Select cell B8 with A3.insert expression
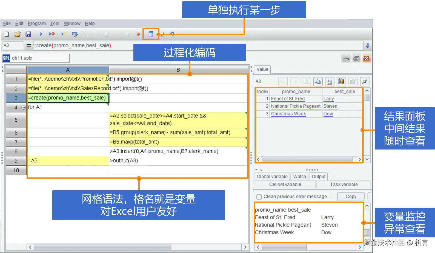The width and height of the screenshot is (435, 253). pos(178,151)
